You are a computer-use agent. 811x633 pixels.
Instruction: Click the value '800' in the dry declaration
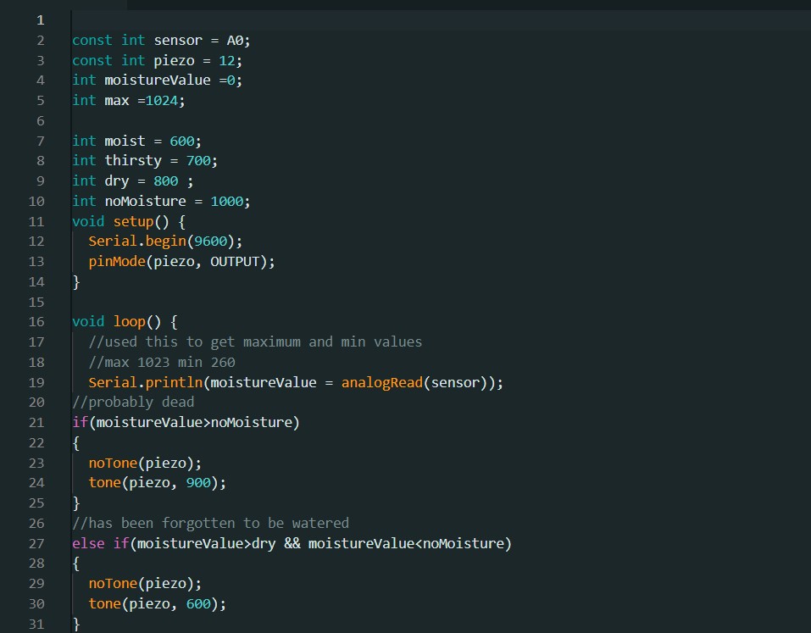(x=165, y=181)
